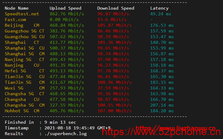Click upload value 477.58 Mbit/s
The width and height of the screenshot is (223, 139).
coord(67,99)
